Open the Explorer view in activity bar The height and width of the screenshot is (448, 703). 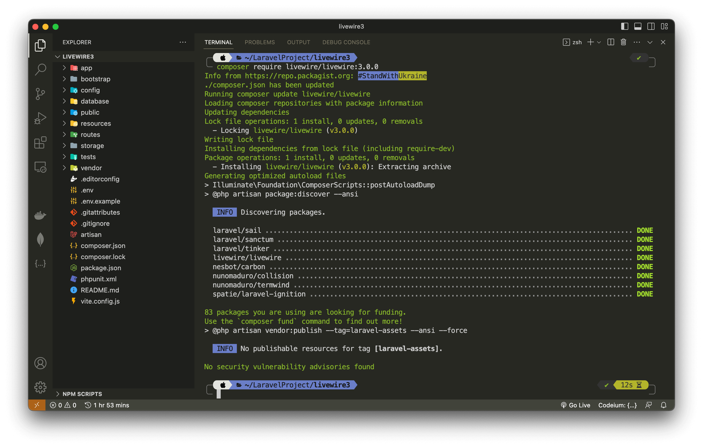pos(40,45)
